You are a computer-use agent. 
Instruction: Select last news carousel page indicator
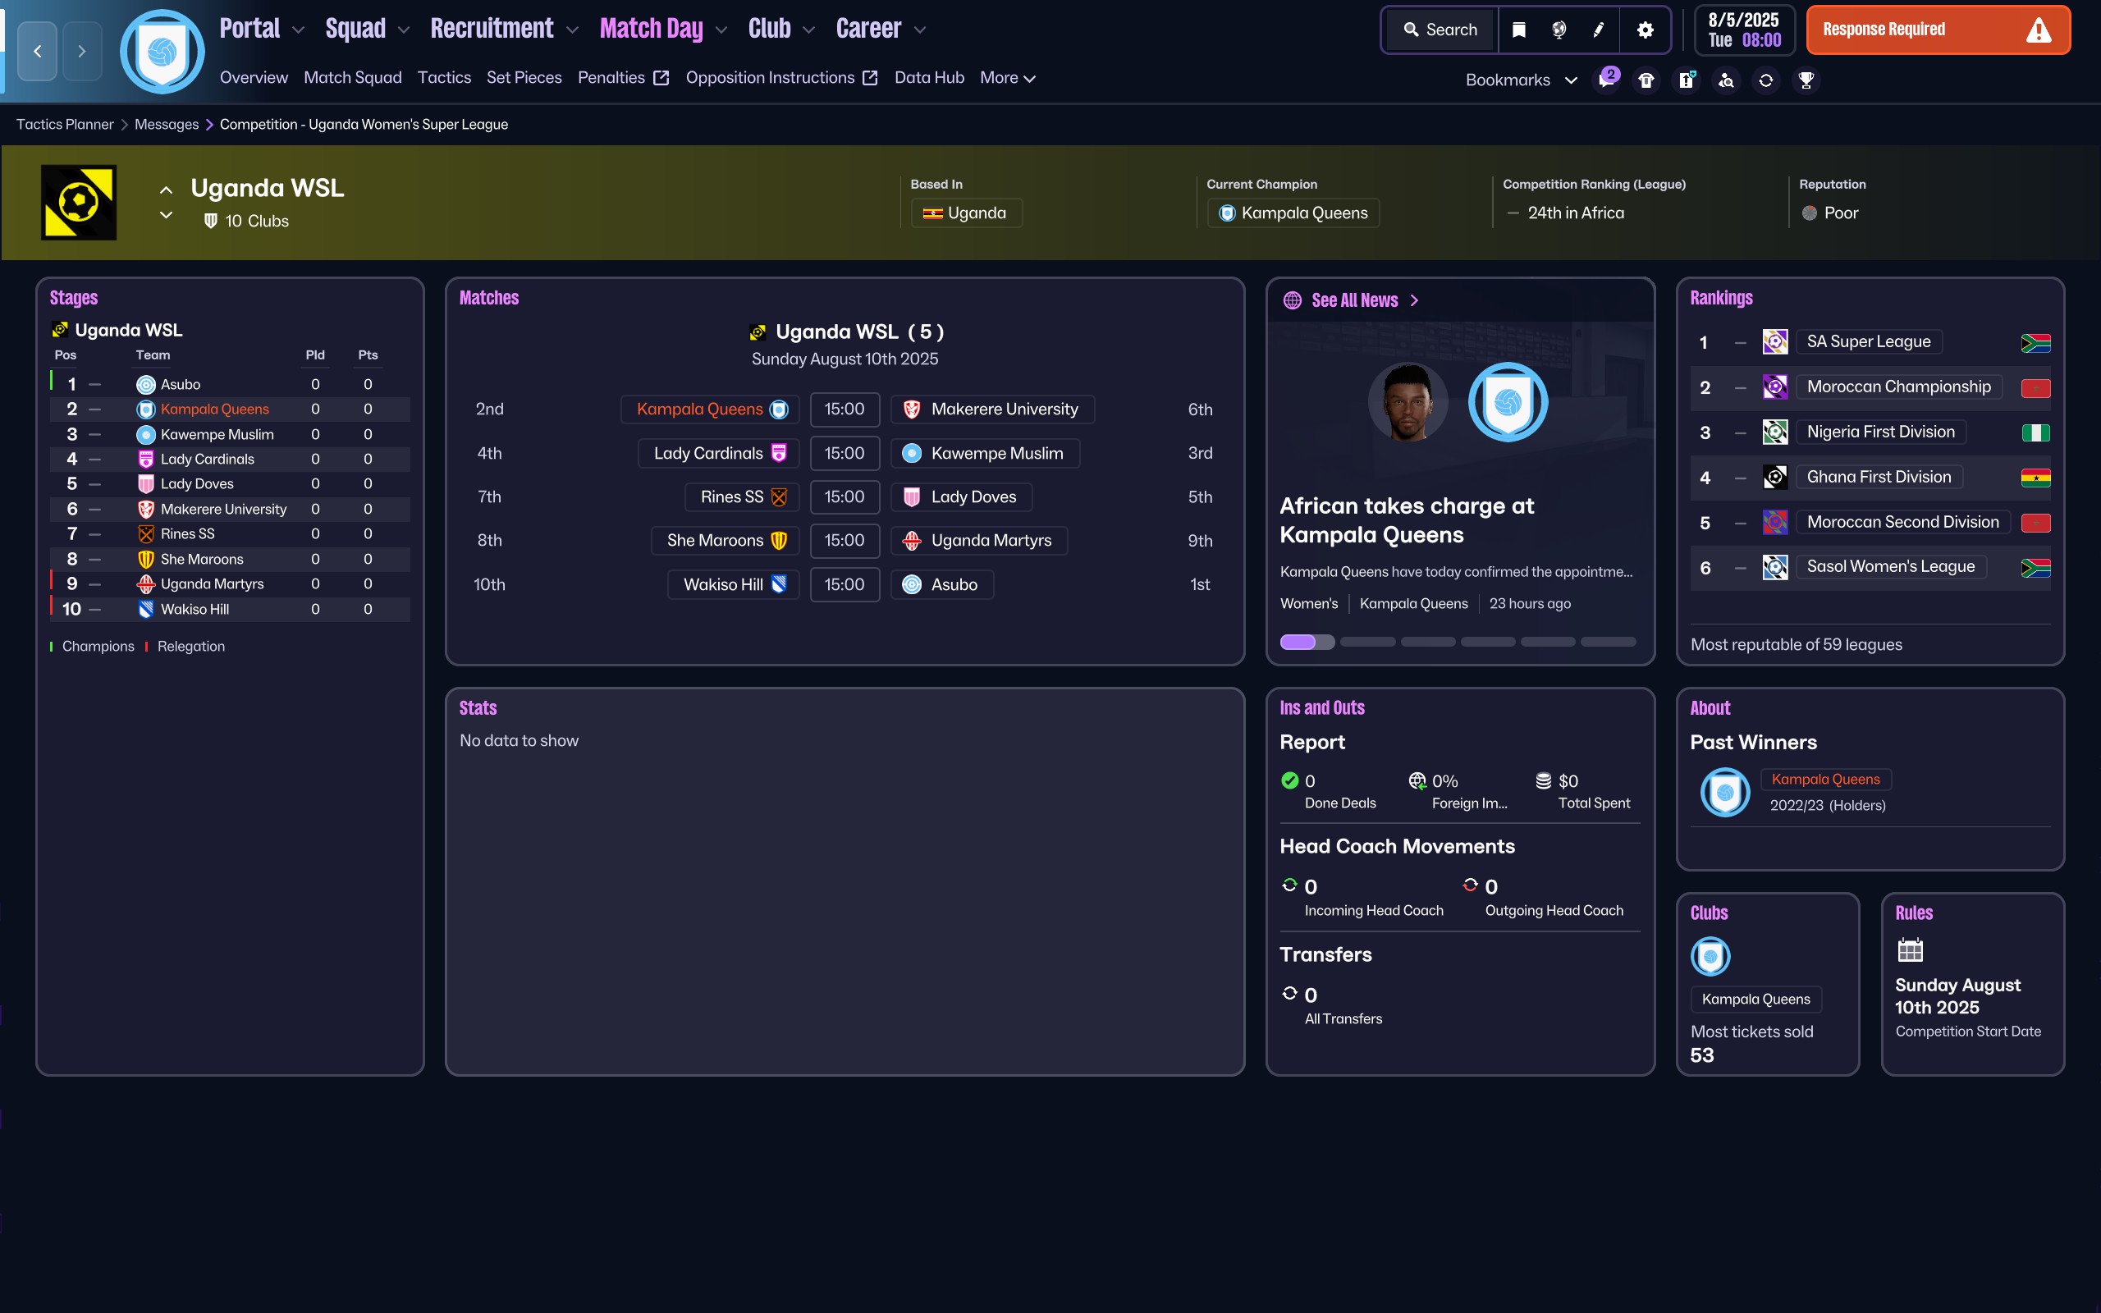point(1608,643)
